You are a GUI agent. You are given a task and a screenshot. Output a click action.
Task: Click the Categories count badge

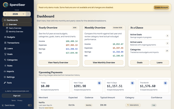[167, 51]
